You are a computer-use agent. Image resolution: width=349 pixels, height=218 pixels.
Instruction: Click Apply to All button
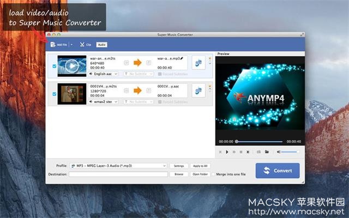(x=200, y=166)
